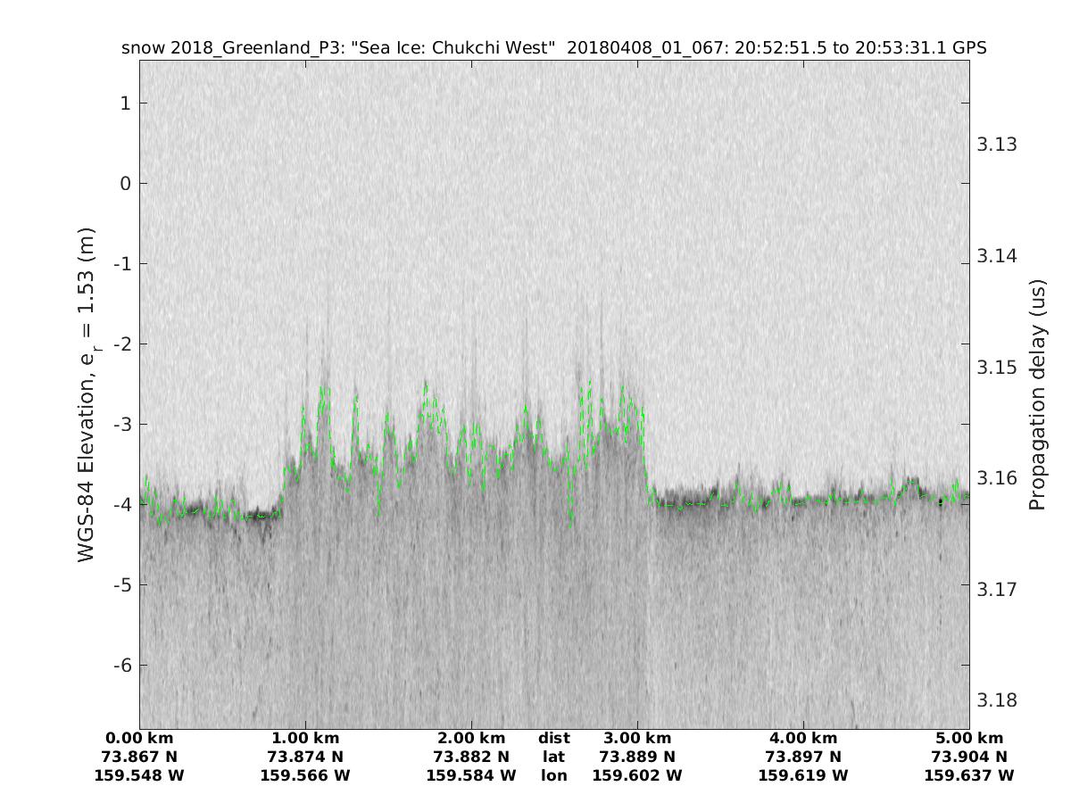Click the 4.00 km x-axis tick label
Viewport: 1071px width, 803px height.
803,738
